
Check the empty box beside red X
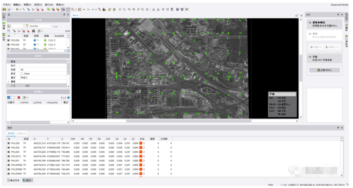13,97
